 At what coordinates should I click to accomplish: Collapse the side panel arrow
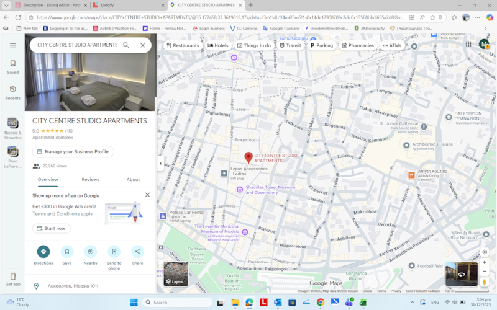160,164
